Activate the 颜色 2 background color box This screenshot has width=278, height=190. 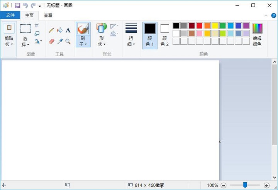(x=165, y=35)
